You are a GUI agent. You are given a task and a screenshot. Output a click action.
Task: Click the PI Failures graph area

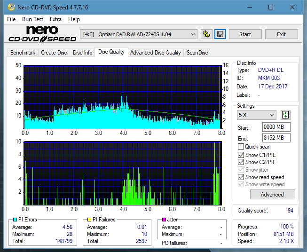123,173
